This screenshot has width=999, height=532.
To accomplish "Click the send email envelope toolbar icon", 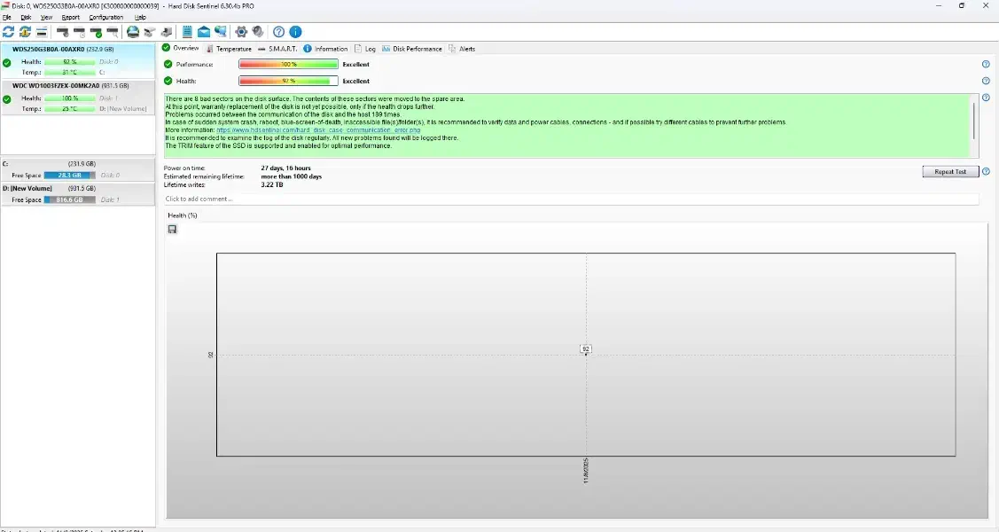I will coord(204,32).
